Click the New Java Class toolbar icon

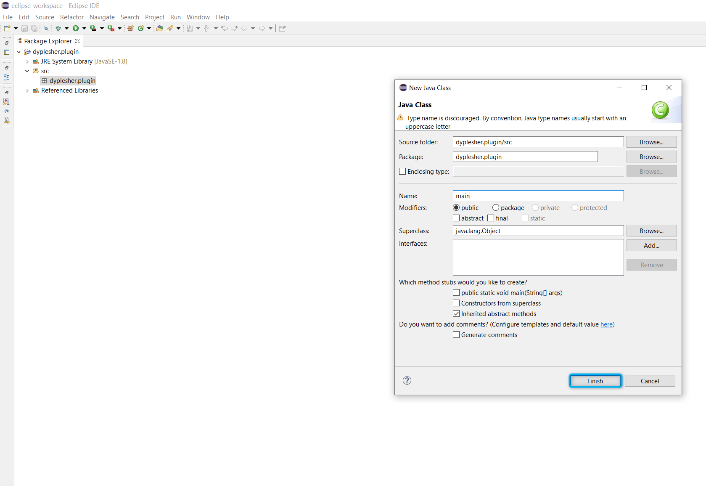click(141, 28)
